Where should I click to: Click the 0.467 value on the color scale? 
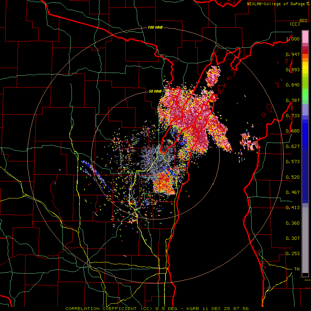pyautogui.click(x=293, y=192)
